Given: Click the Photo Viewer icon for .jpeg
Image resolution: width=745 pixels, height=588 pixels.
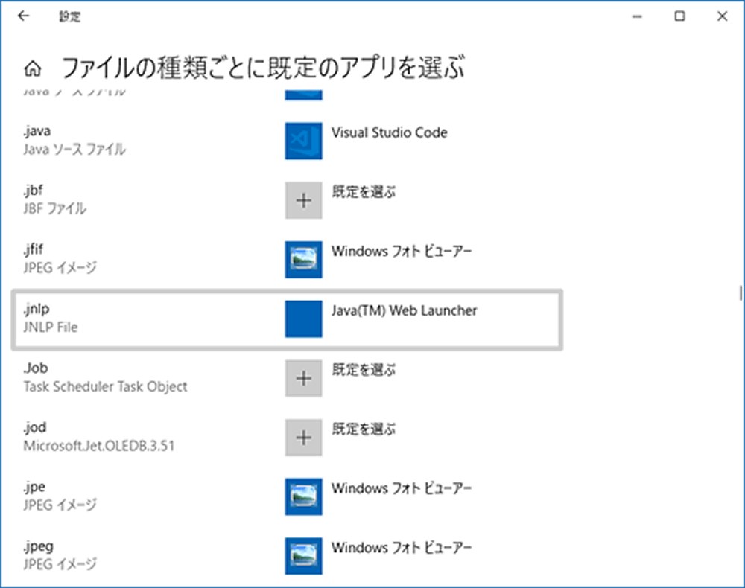Looking at the screenshot, I should click(x=304, y=556).
